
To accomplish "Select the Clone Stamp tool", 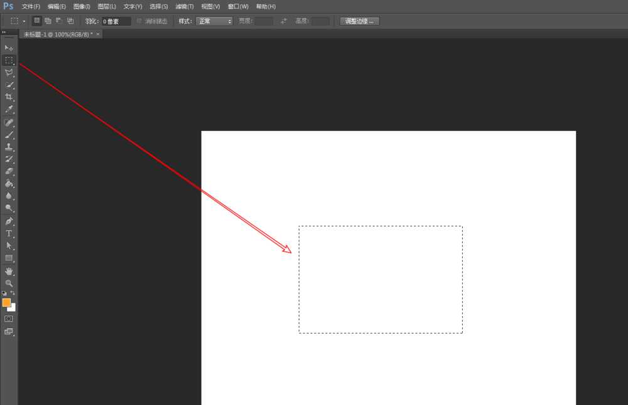I will click(x=9, y=147).
